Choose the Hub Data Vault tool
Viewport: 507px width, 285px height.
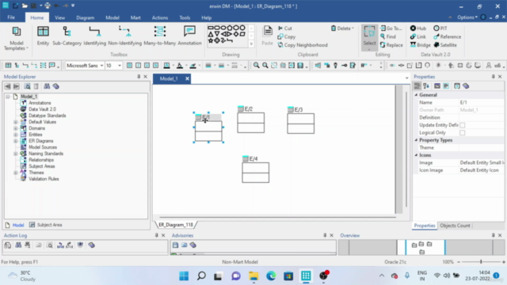[x=418, y=28]
